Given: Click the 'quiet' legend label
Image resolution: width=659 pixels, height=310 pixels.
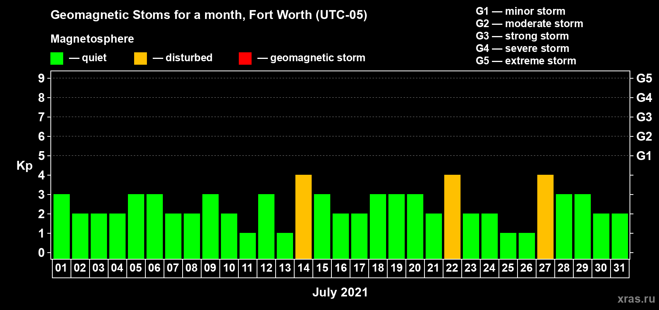Looking at the screenshot, I should [x=94, y=58].
